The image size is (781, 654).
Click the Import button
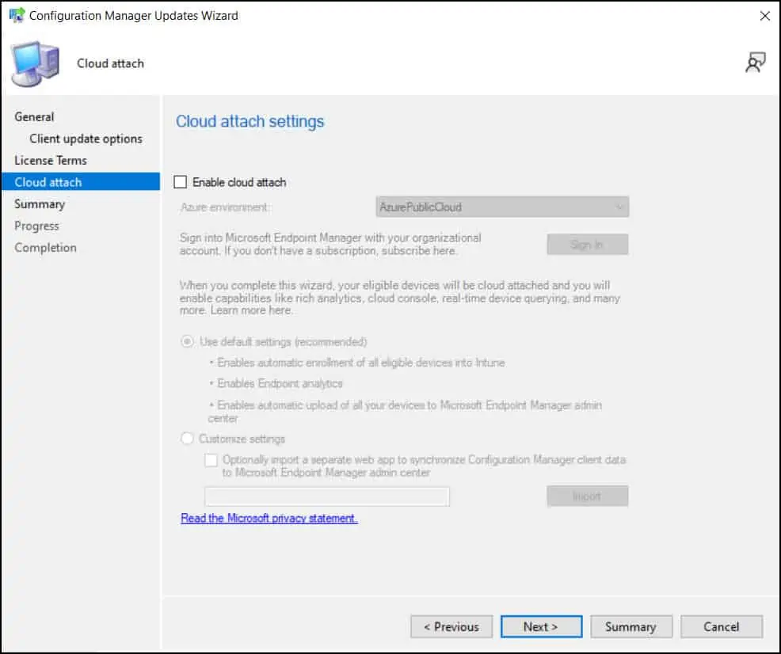[587, 496]
